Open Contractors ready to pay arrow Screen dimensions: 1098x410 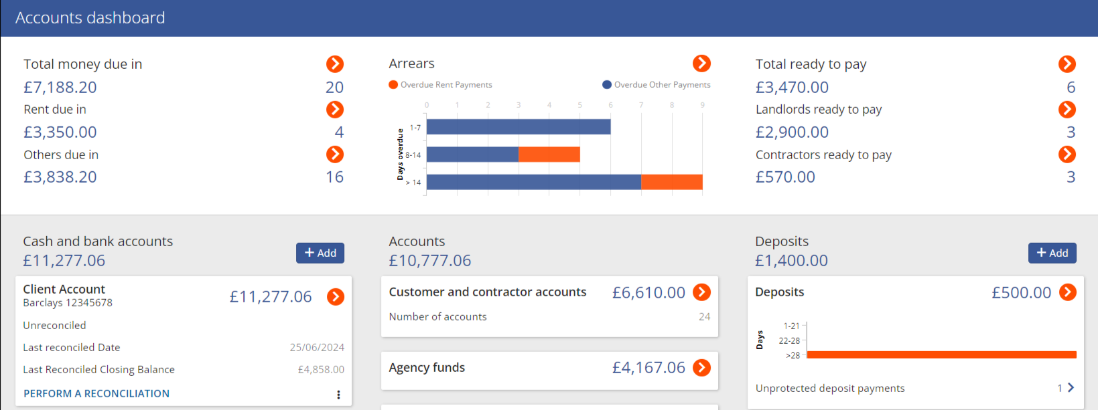(x=1067, y=155)
